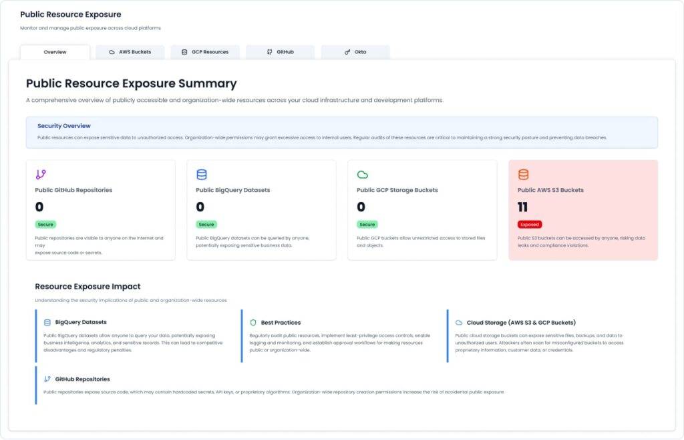Click the Public Resource Exposure Summary heading
The width and height of the screenshot is (684, 440).
132,83
